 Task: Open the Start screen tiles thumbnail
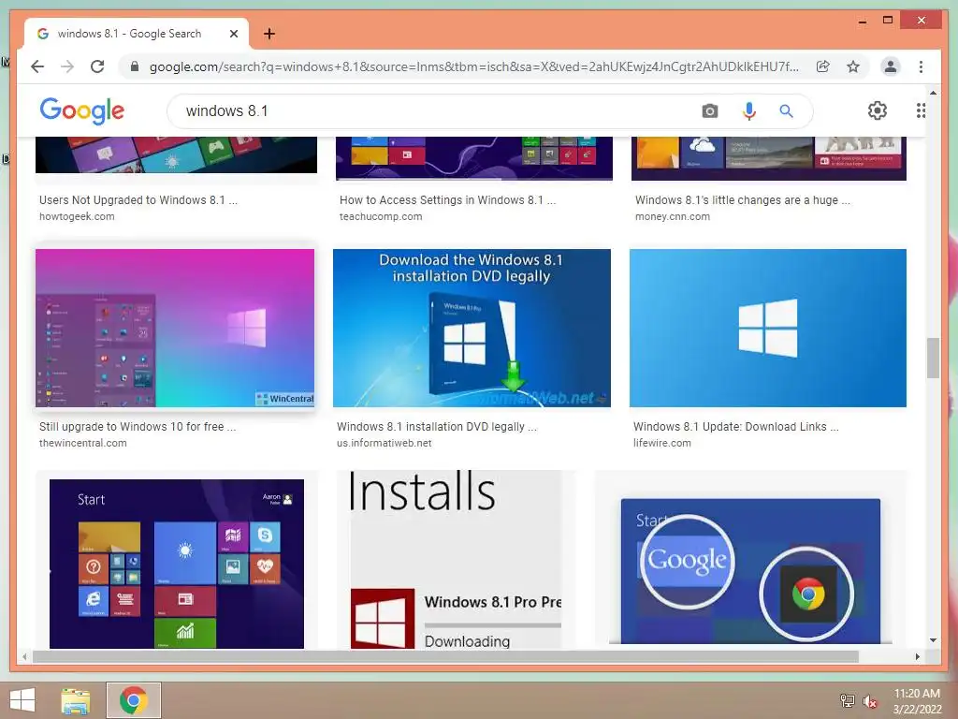177,563
